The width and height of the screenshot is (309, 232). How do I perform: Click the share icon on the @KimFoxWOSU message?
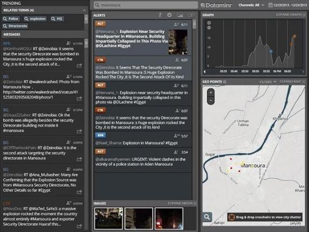(x=79, y=65)
